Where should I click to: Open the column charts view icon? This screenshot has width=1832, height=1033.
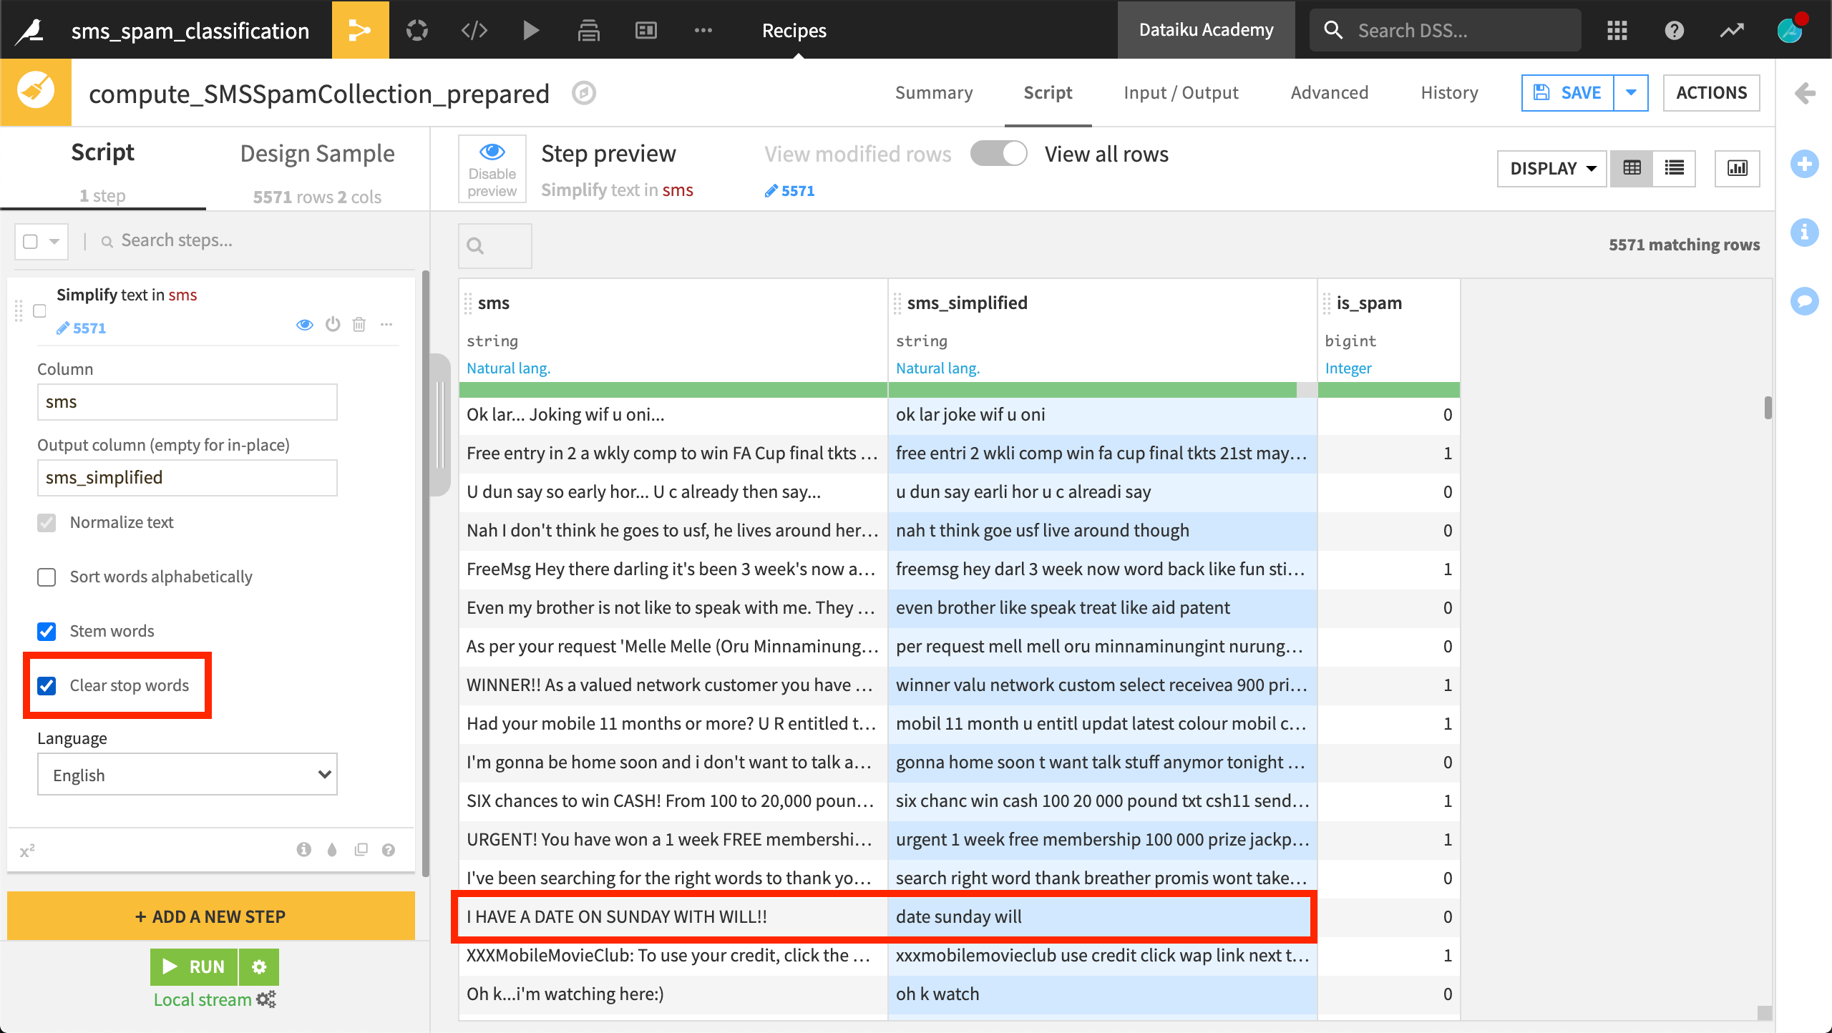[1737, 168]
